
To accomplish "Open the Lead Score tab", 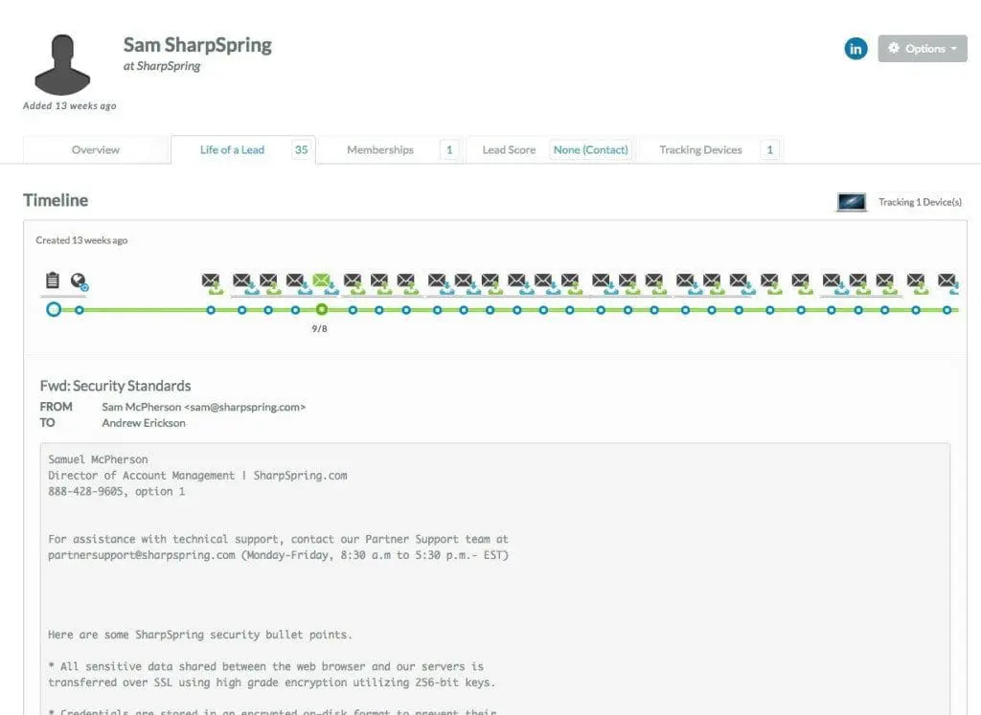I will coord(509,150).
